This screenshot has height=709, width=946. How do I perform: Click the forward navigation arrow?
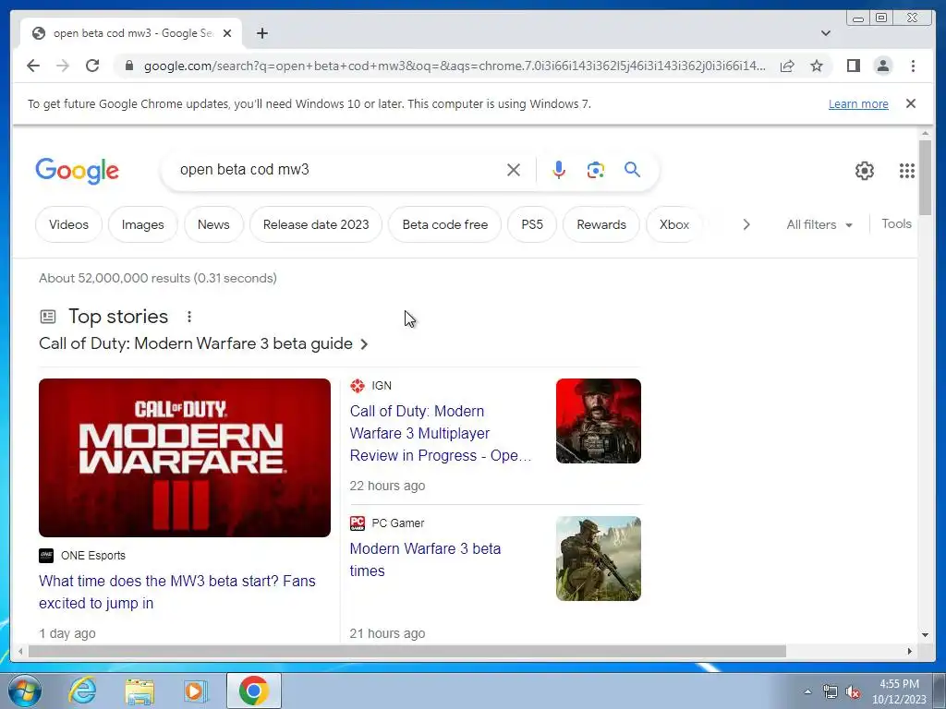tap(63, 66)
